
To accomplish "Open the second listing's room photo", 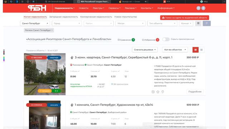I will 45,115.
